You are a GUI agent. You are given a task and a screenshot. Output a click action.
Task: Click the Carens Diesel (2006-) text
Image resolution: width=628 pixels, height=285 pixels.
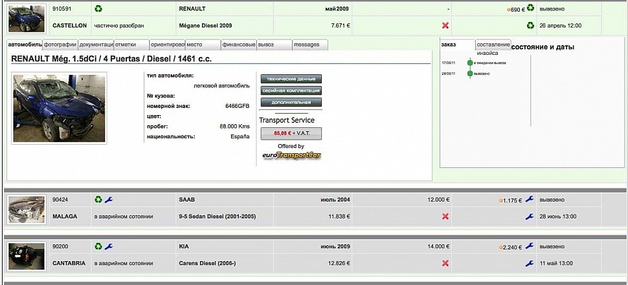coord(207,264)
